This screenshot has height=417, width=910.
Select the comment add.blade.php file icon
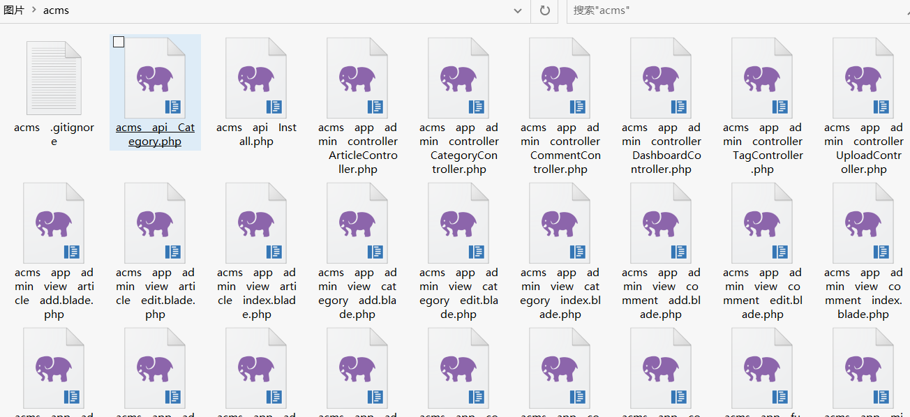click(x=661, y=222)
